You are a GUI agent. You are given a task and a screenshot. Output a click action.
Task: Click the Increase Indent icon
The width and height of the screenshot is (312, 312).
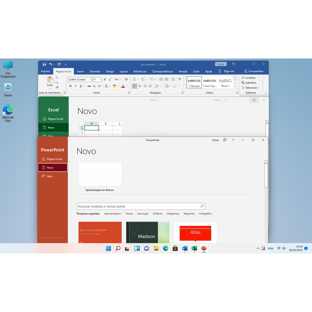coord(166,79)
